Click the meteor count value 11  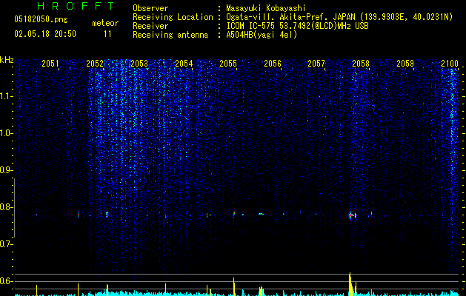107,34
